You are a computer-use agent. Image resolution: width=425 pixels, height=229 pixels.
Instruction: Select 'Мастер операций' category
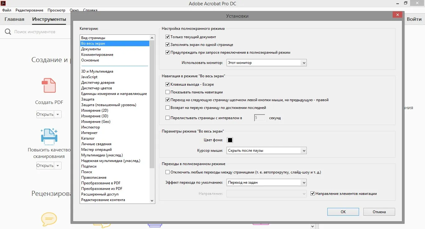pyautogui.click(x=115, y=150)
